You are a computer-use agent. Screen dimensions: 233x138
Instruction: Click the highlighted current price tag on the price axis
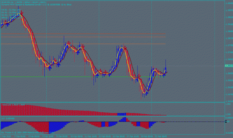pyautogui.click(x=229, y=66)
